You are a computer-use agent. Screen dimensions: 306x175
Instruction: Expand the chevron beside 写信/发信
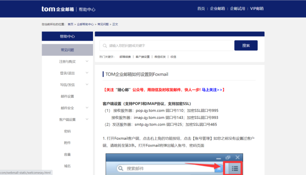(87, 84)
